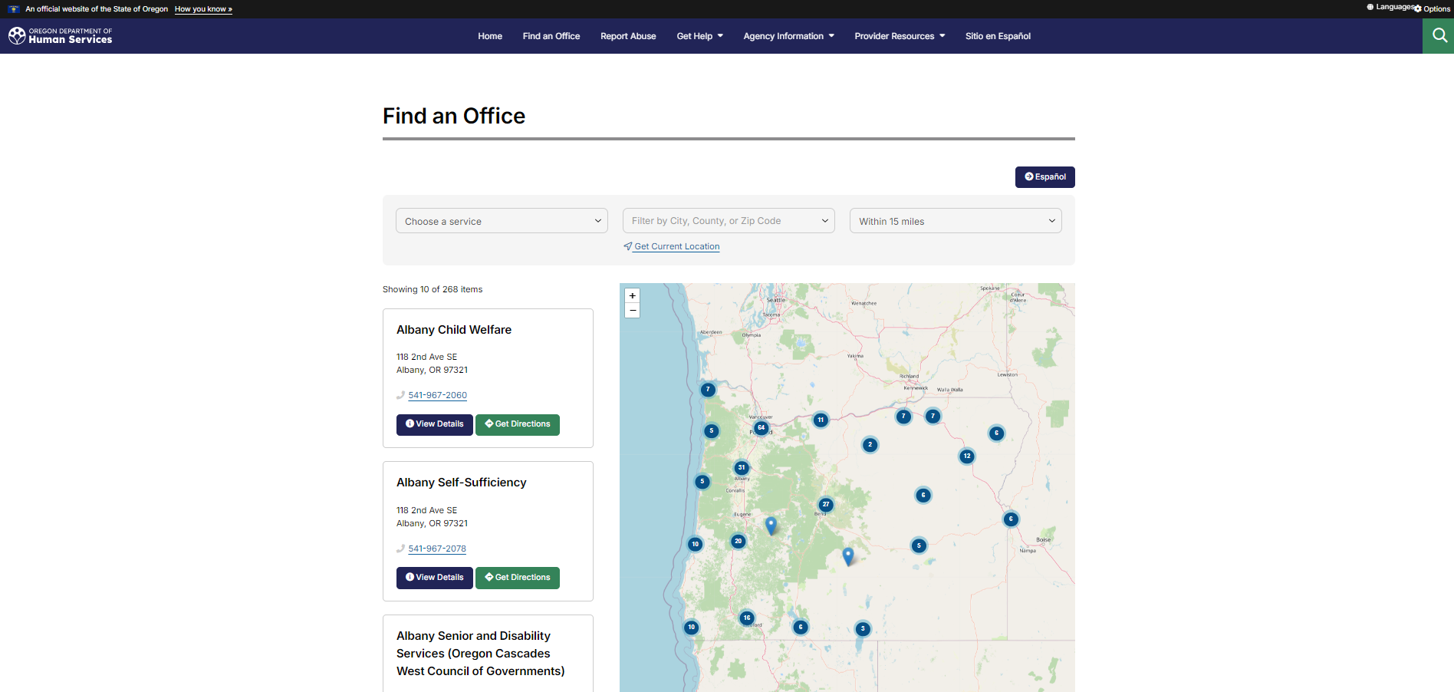Open map cluster marker labeled 3

[863, 628]
